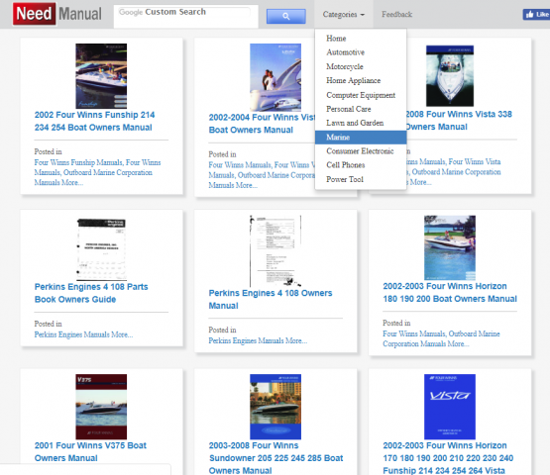Image resolution: width=550 pixels, height=475 pixels.
Task: Click tags under Perkins Owners Manual card
Action: tap(258, 340)
